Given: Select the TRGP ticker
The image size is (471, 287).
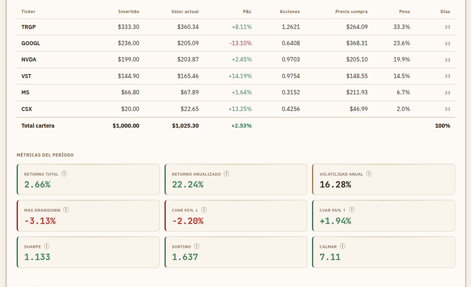Looking at the screenshot, I should point(29,27).
